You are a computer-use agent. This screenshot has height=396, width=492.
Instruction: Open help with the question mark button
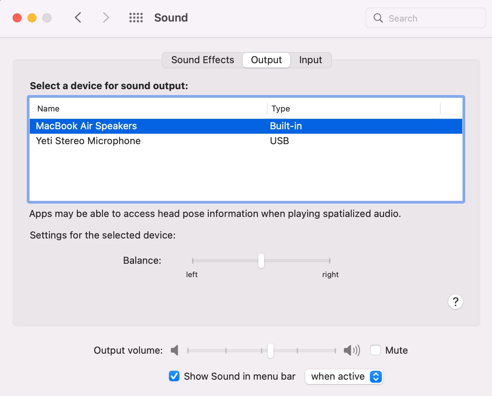[456, 302]
